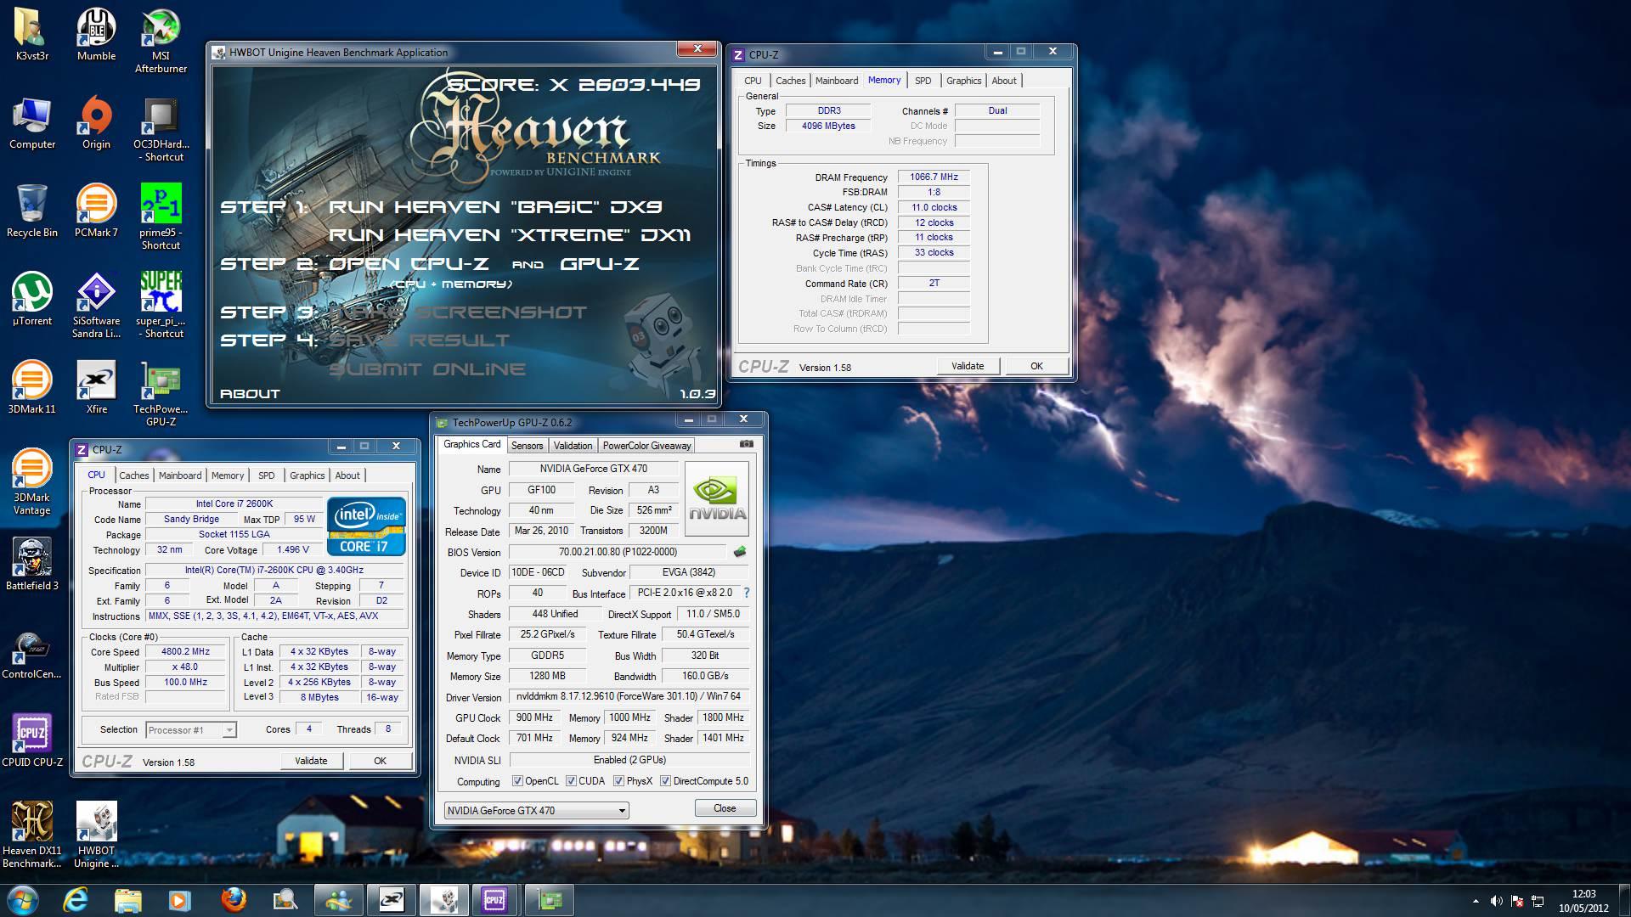Image resolution: width=1631 pixels, height=917 pixels.
Task: Click OK in lower CPU-Z window
Action: (x=380, y=761)
